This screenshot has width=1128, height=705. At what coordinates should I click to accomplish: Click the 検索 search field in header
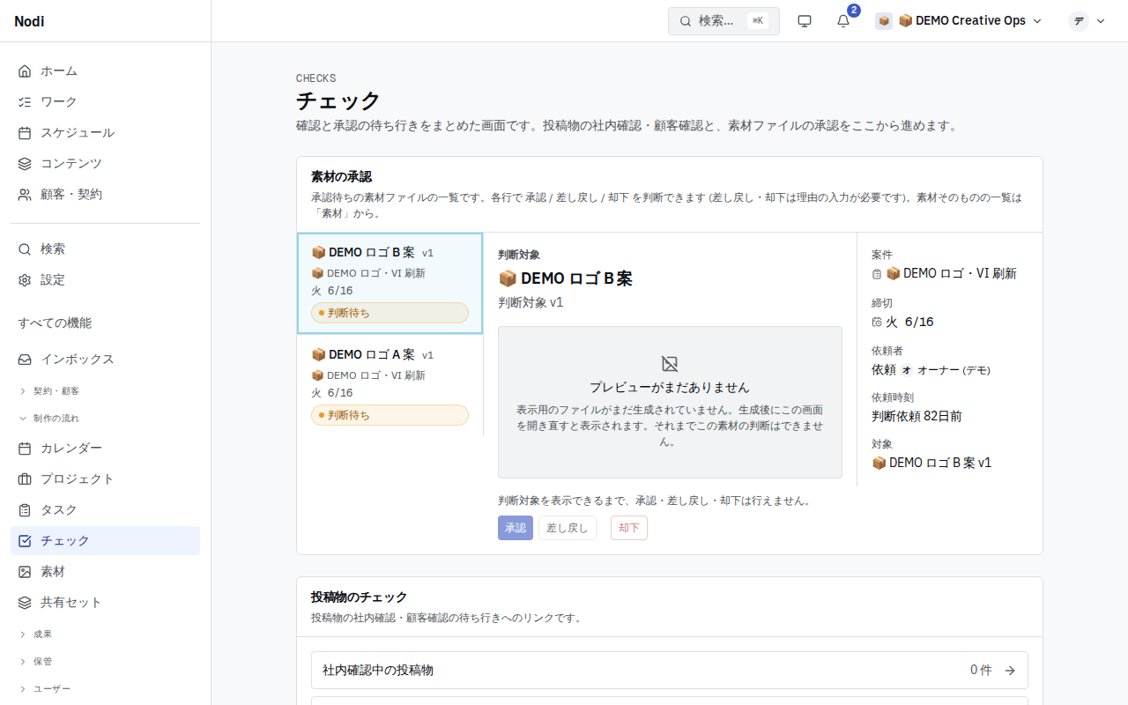click(724, 21)
